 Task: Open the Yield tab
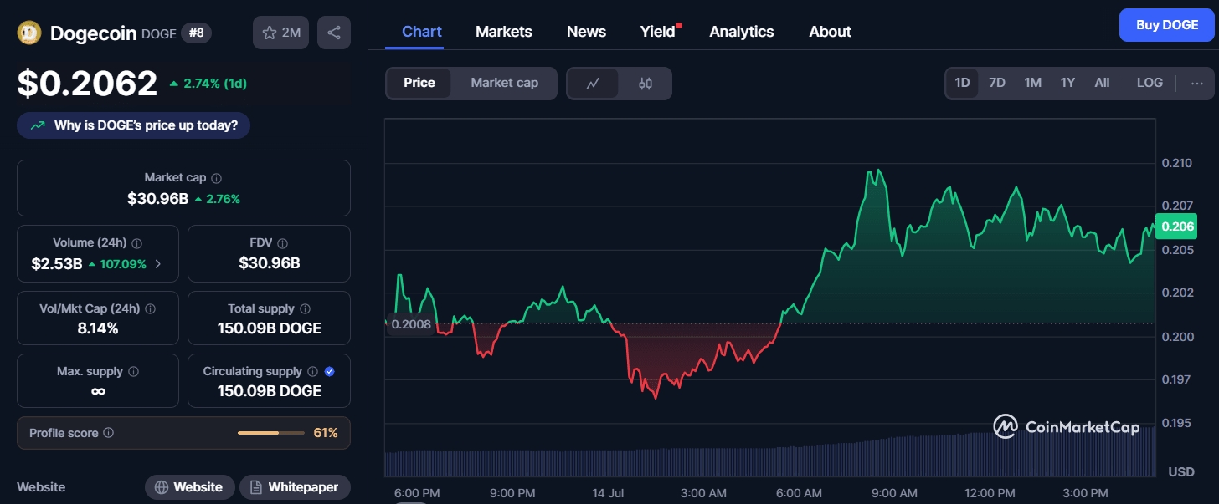pyautogui.click(x=658, y=32)
